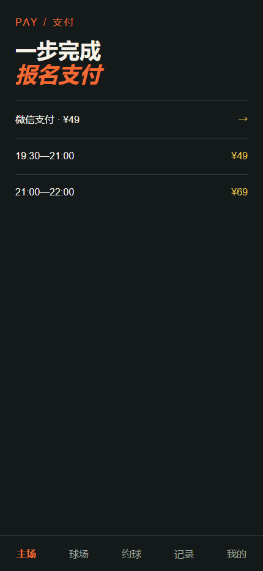
Task: Click the orange 报名支付 heading
Action: point(59,75)
